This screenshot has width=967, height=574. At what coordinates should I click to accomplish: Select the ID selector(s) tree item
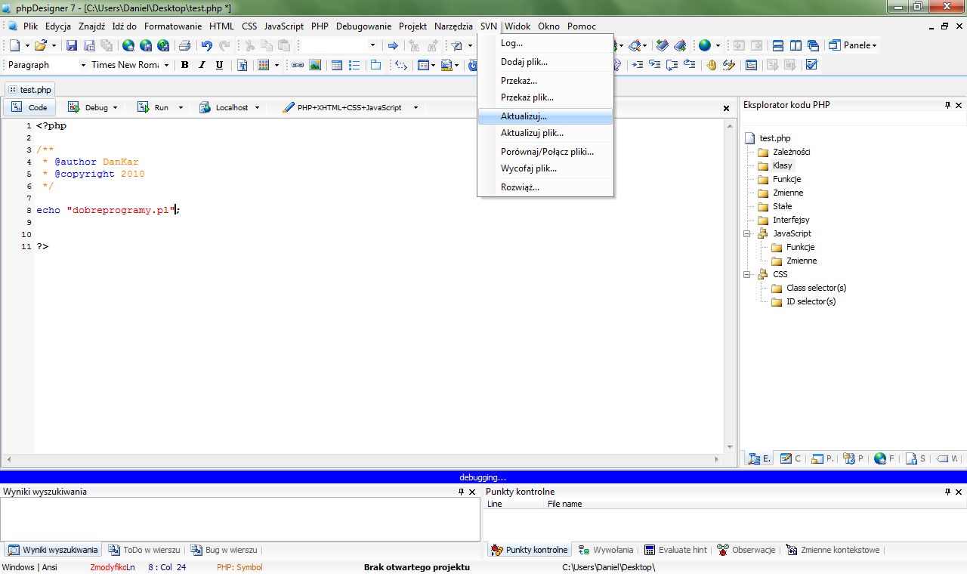click(x=811, y=301)
